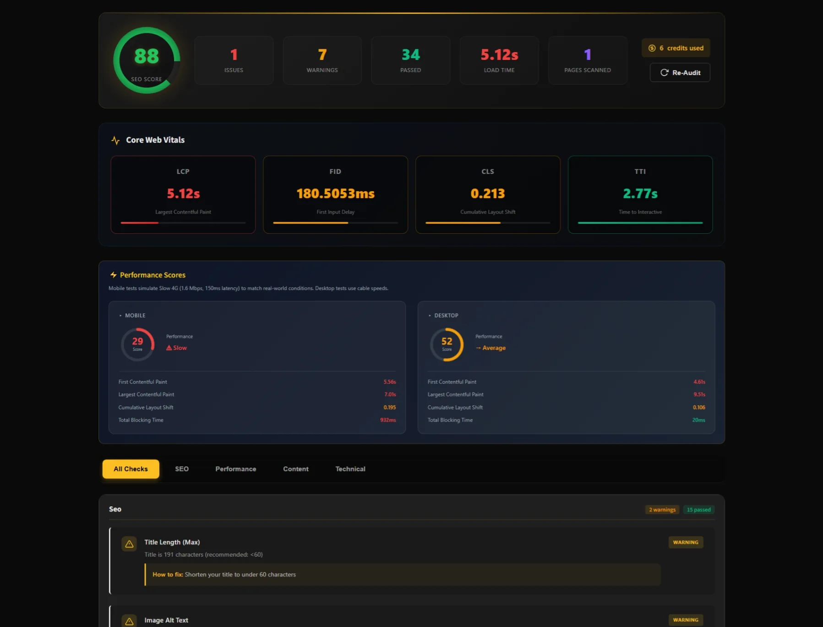This screenshot has width=823, height=627.
Task: Click the 15 passed badge in the Seo section
Action: tap(698, 509)
